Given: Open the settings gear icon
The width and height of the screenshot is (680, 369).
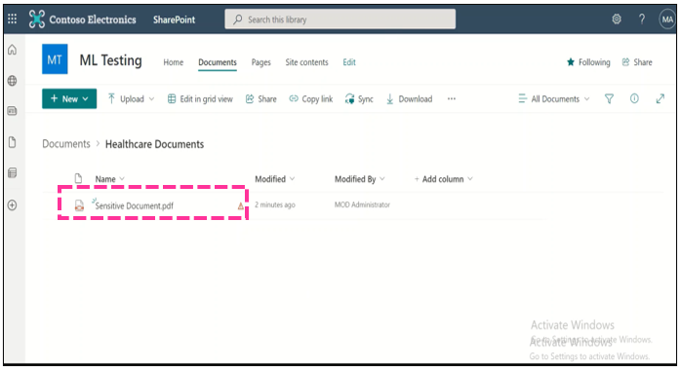Looking at the screenshot, I should click(617, 19).
